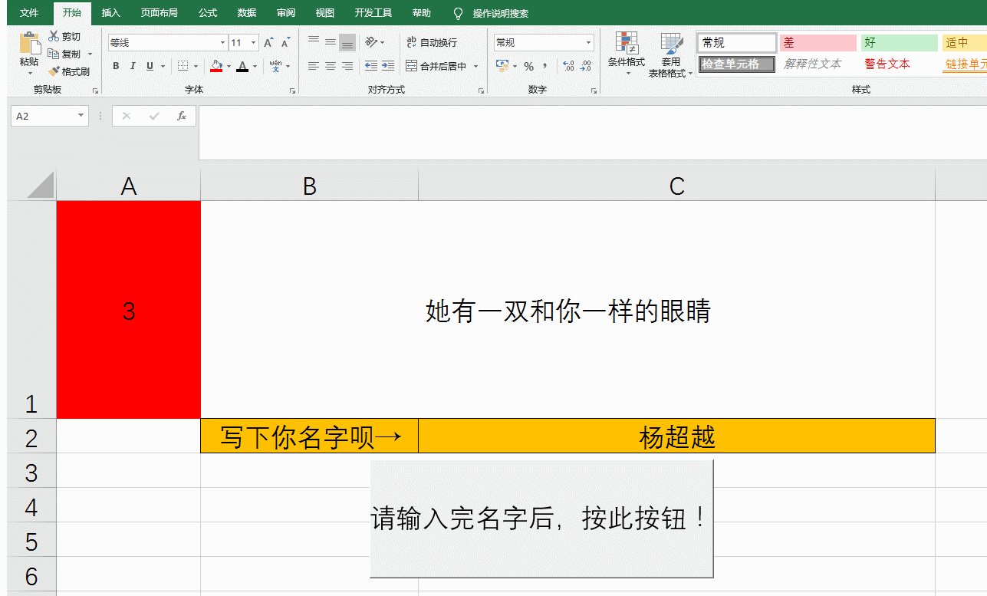Viewport: 987px width, 596px height.
Task: Apply the 警告文本 cell style
Action: (x=899, y=64)
